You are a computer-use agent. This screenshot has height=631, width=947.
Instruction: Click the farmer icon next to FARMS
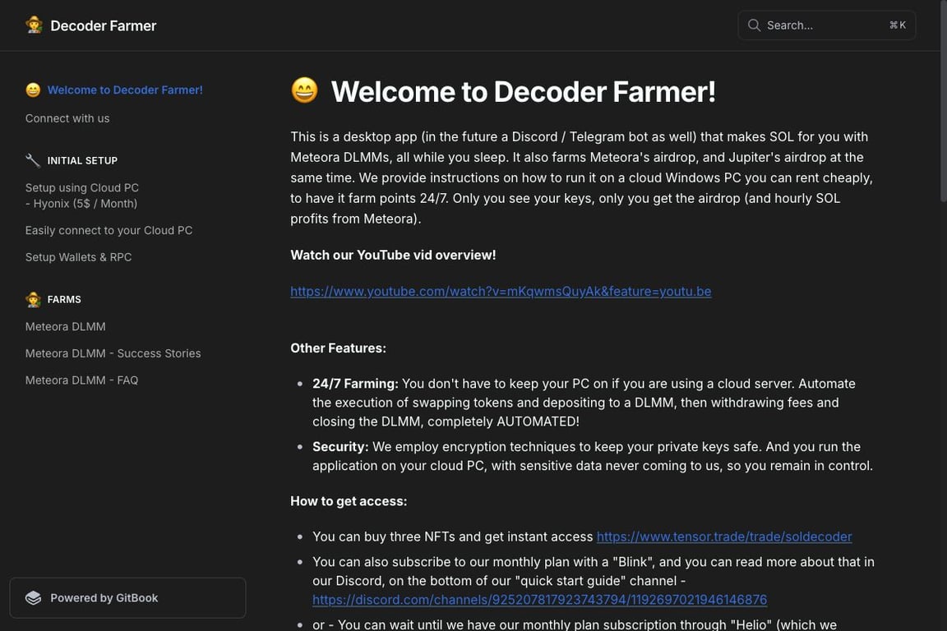33,300
